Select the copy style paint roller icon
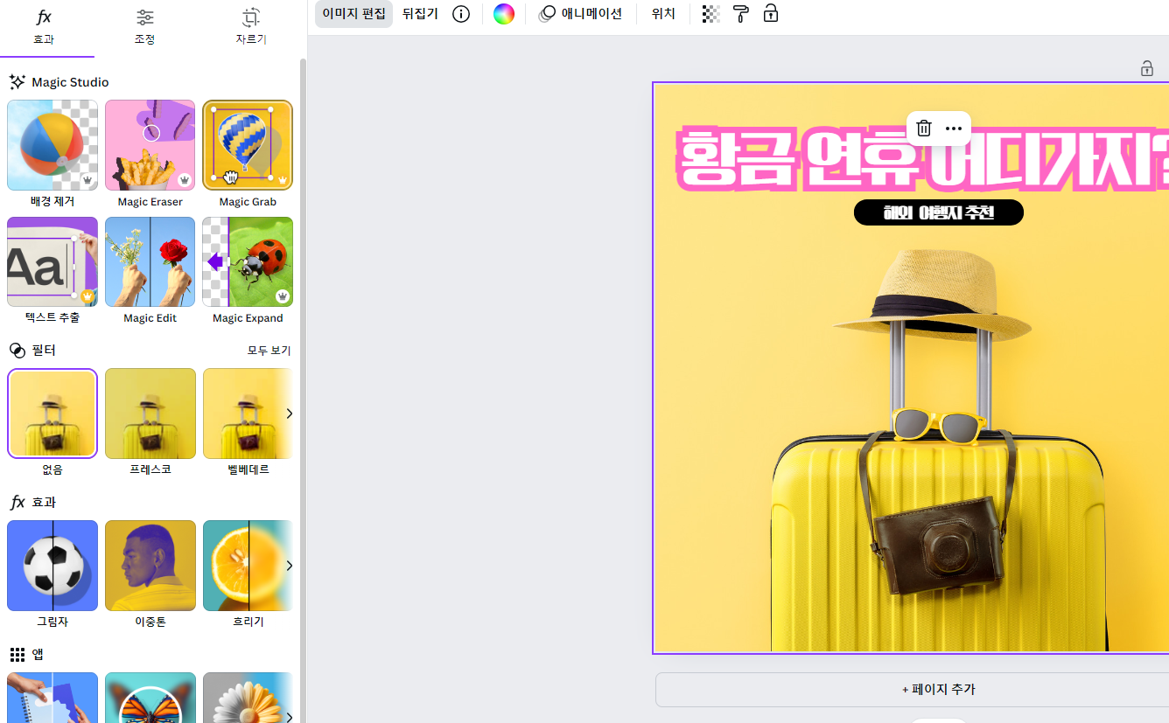This screenshot has height=723, width=1169. click(740, 14)
